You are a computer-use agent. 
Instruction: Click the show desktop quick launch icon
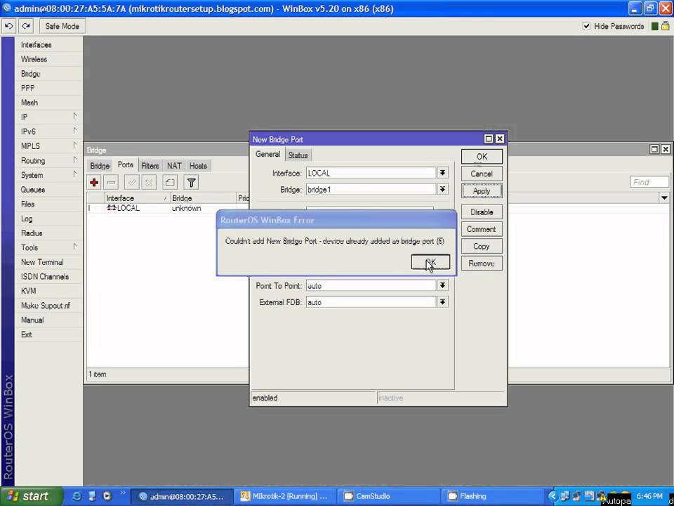point(93,496)
